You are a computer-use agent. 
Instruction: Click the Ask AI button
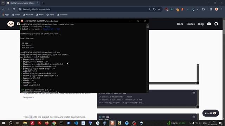(x=211, y=113)
